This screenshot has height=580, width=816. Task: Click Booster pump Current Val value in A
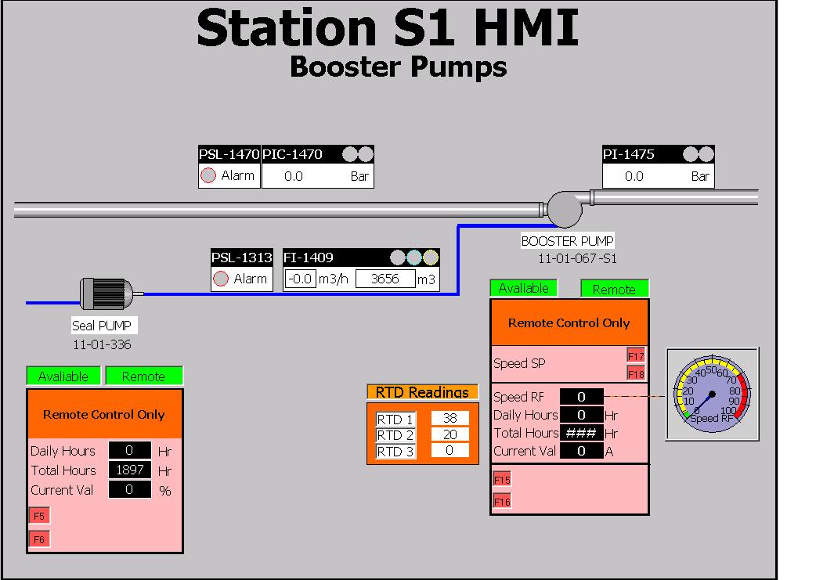pyautogui.click(x=582, y=451)
